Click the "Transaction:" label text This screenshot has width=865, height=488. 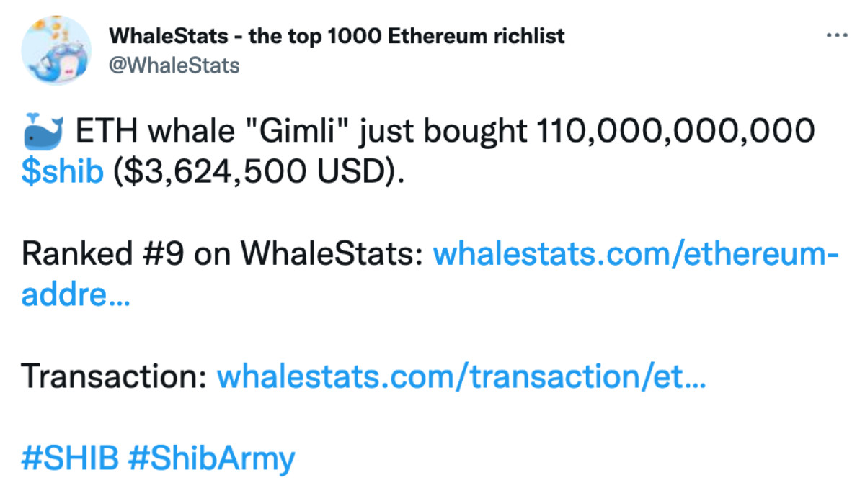(115, 376)
